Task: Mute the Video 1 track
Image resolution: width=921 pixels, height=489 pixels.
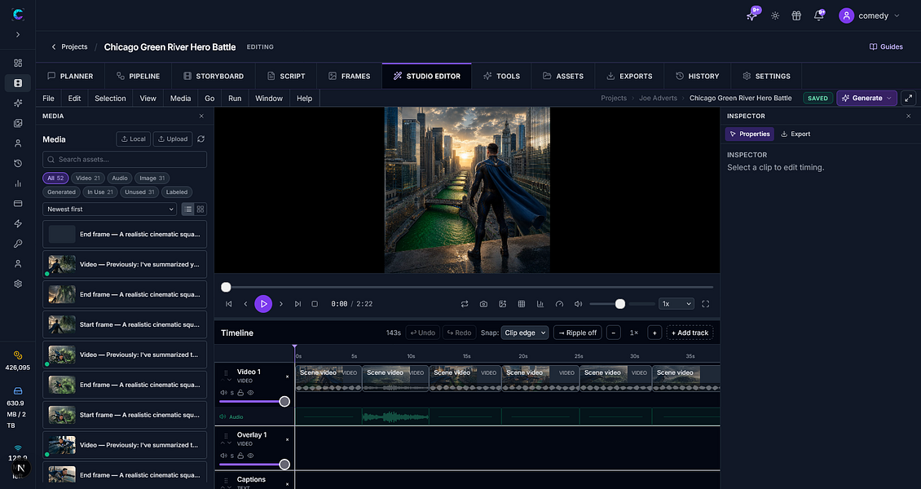Action: (223, 393)
